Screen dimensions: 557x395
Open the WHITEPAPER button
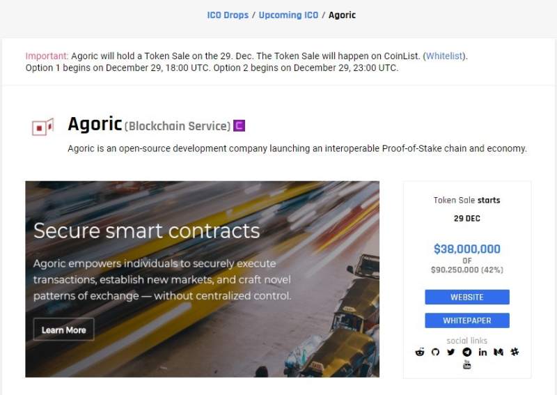click(x=467, y=321)
